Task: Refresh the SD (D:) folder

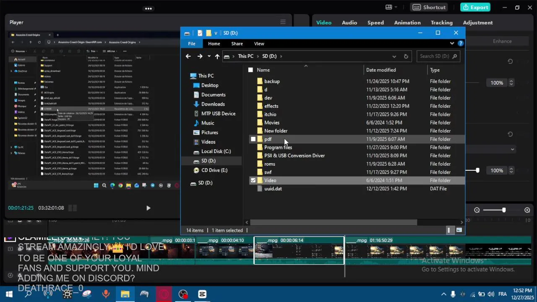Action: (x=406, y=56)
